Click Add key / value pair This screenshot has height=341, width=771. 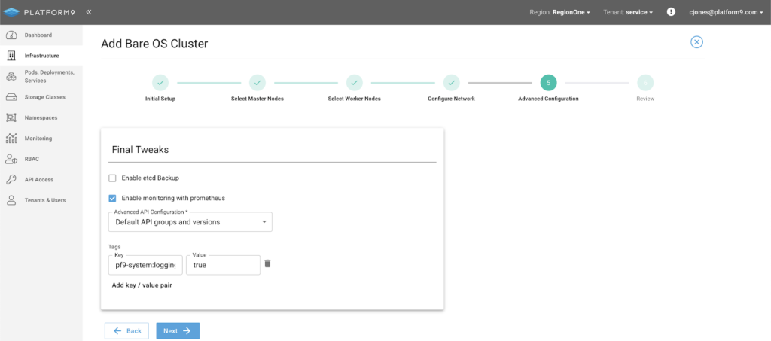142,285
